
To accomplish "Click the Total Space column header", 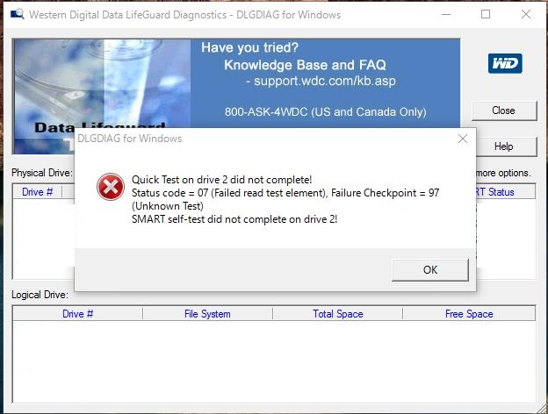I will tap(337, 314).
